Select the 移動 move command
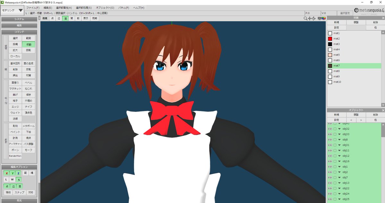The image size is (385, 203). (x=29, y=44)
